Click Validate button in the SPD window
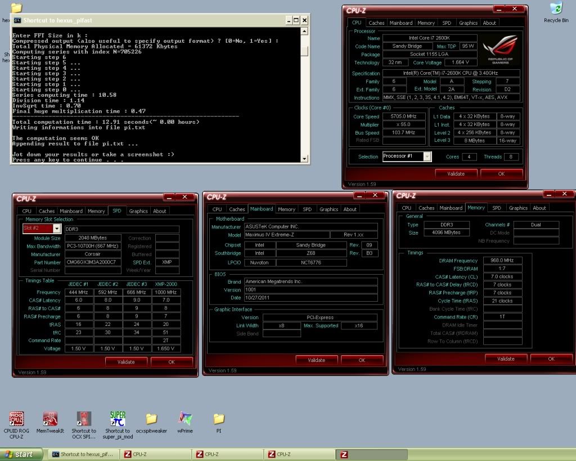 [127, 362]
